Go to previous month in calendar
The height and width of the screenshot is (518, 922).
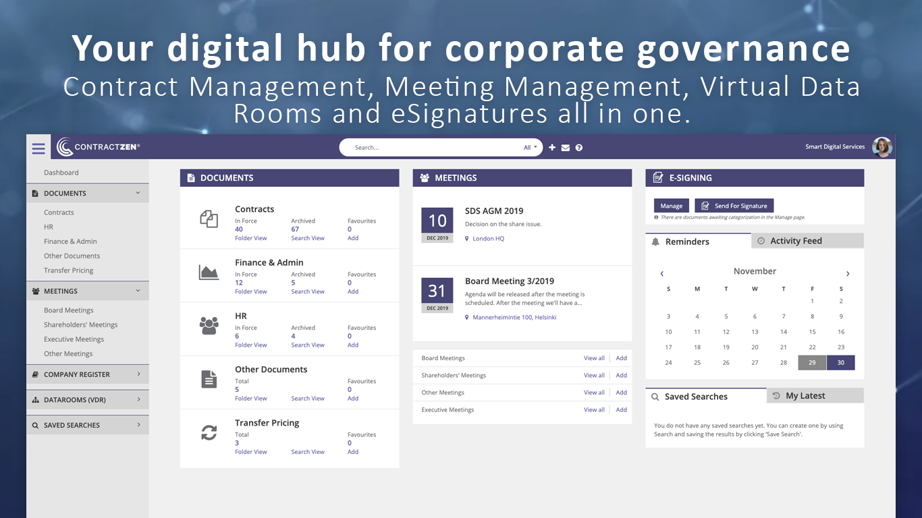click(x=662, y=273)
